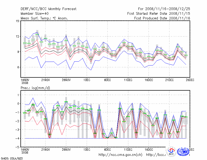
Task: Open the partially hidden http://bcc link
Action: click(x=156, y=155)
